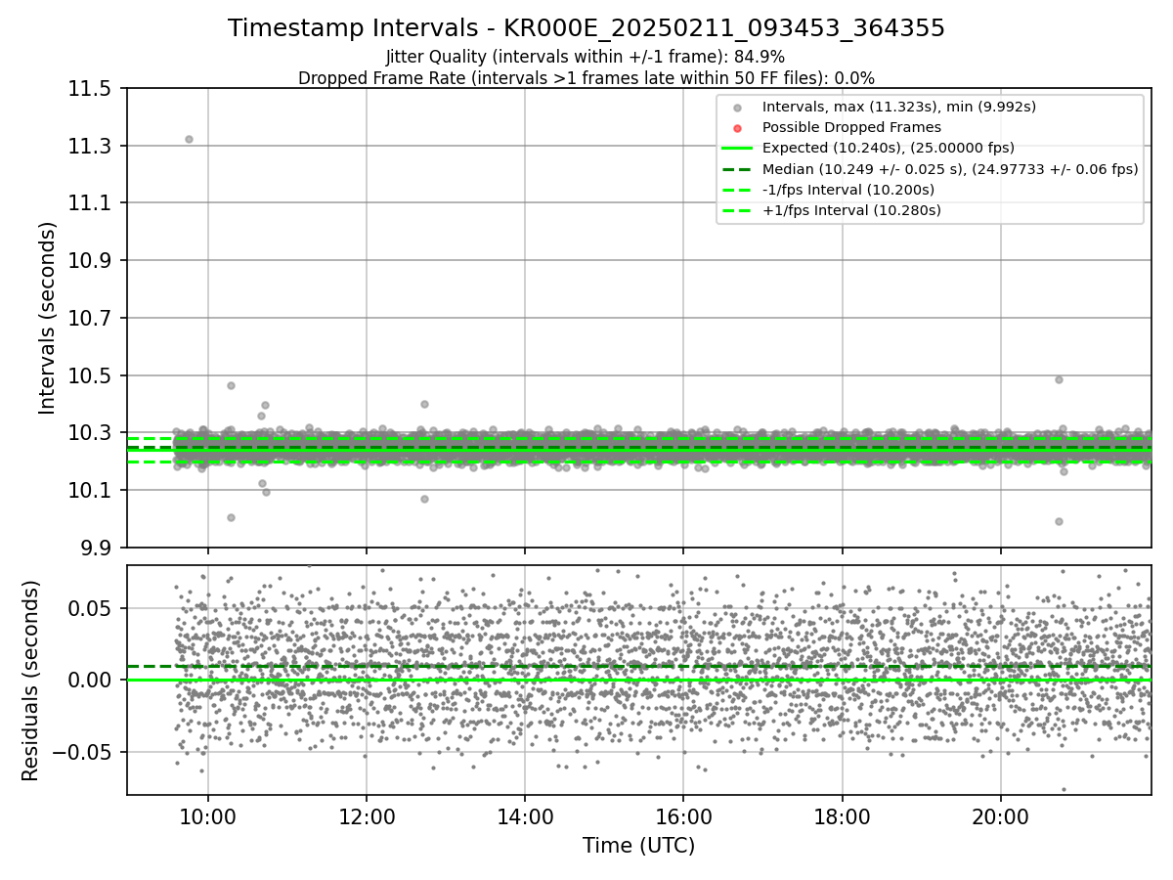Select the legend entry '+1/fps Interval (10.280s)'

point(850,209)
